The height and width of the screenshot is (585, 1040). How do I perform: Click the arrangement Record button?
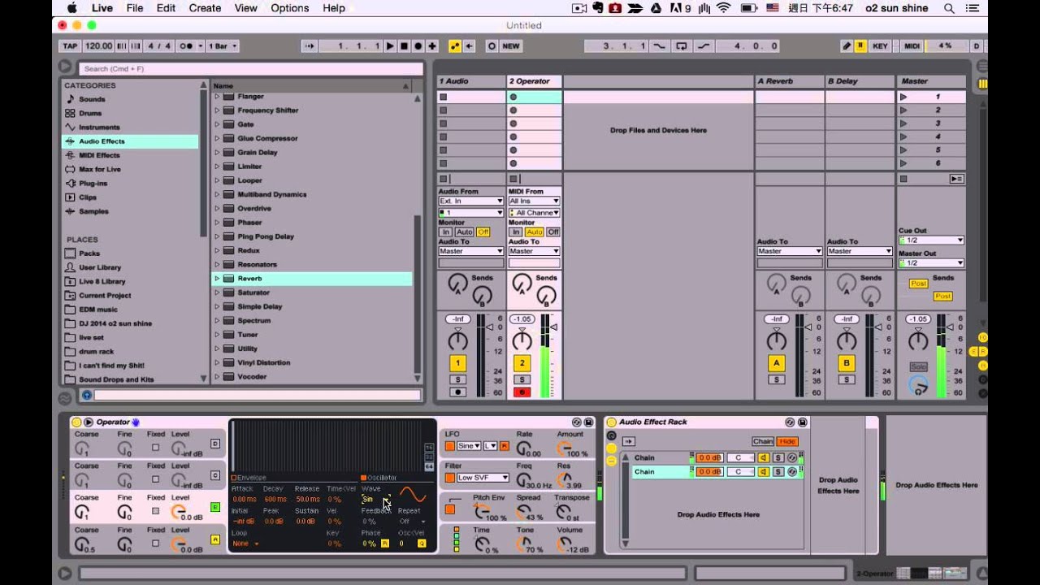[x=418, y=46]
